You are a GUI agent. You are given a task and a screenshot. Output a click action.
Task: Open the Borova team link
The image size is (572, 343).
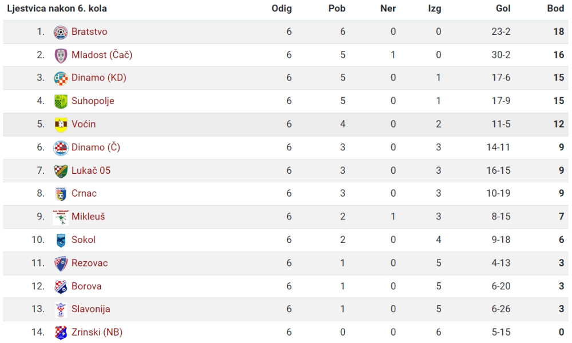(x=86, y=286)
